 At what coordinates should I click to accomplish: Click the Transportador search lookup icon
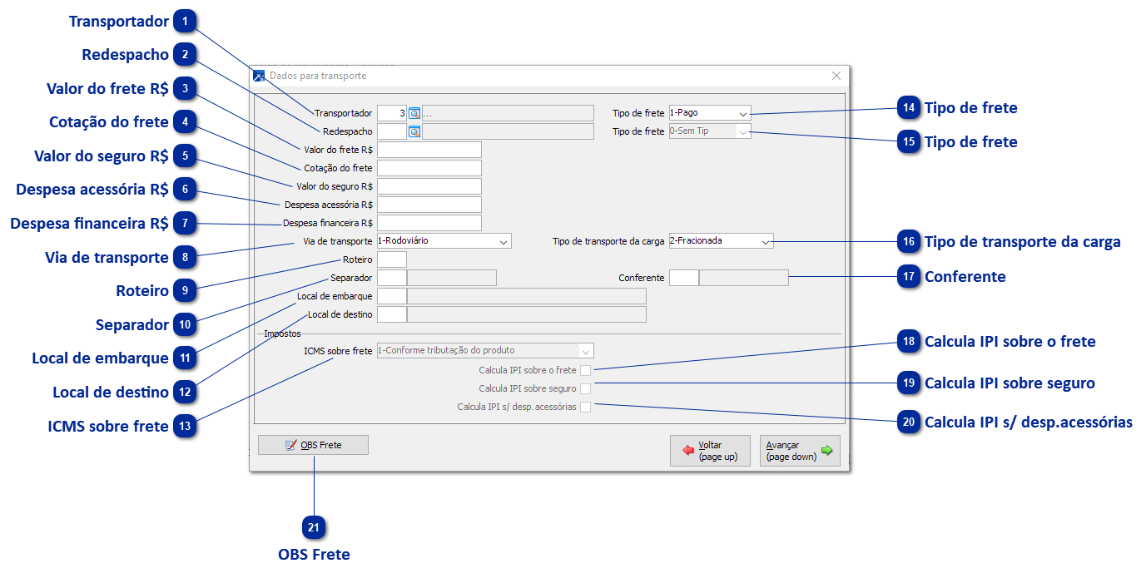tap(414, 113)
